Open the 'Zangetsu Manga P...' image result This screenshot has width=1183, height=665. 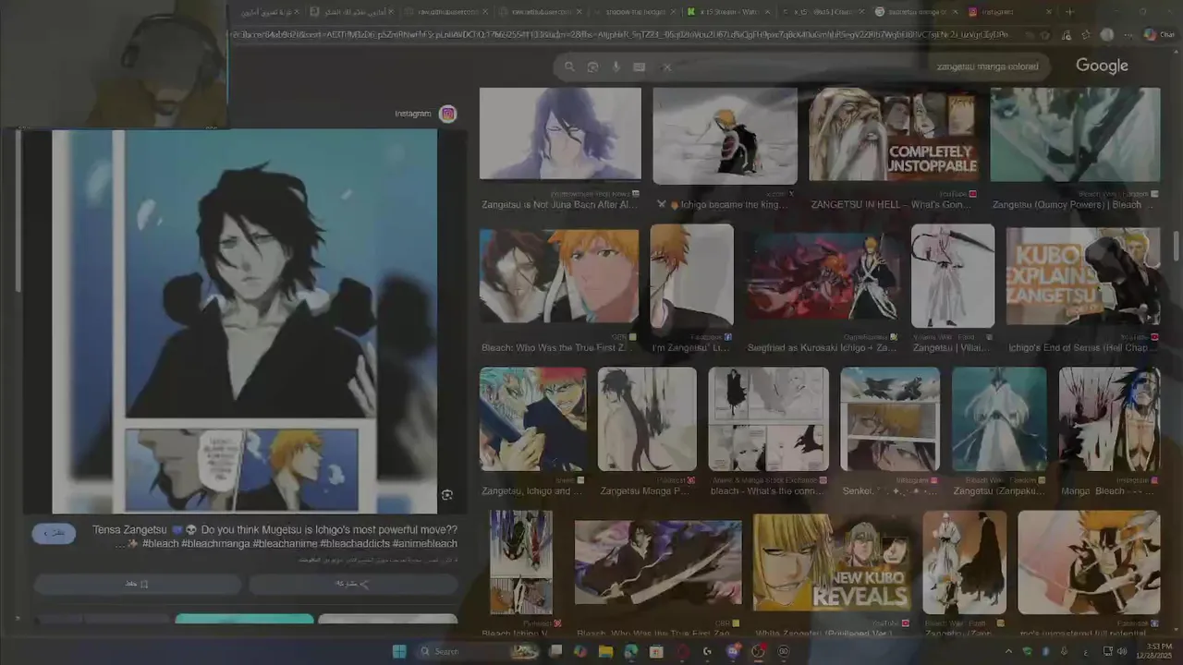point(647,419)
